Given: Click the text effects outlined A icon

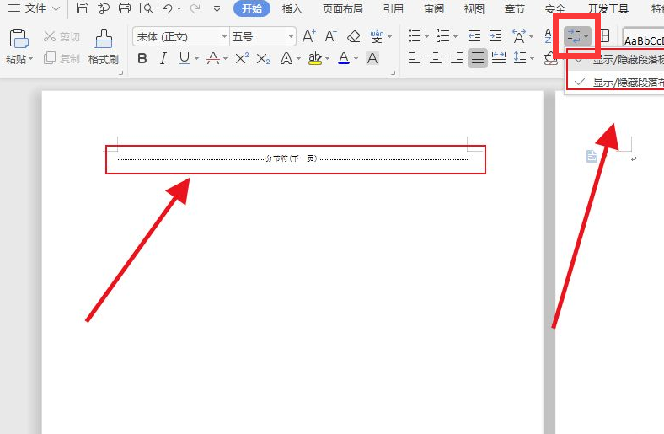Looking at the screenshot, I should click(286, 58).
